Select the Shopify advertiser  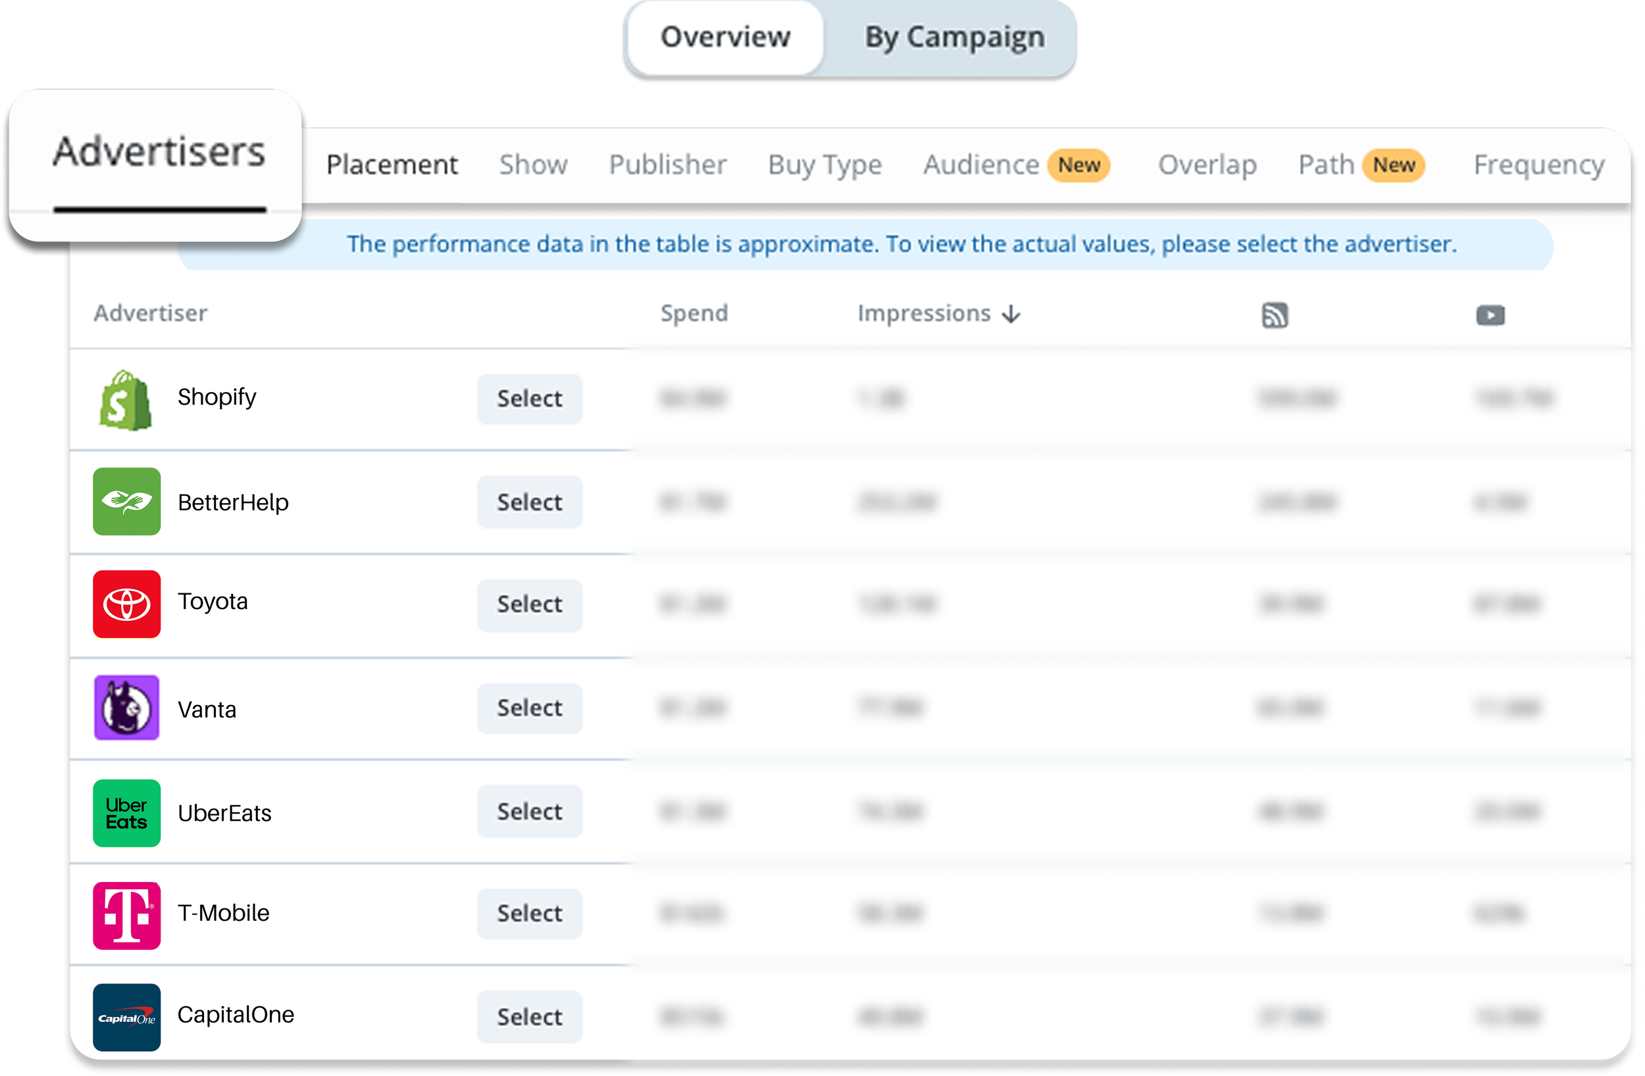[x=530, y=399]
